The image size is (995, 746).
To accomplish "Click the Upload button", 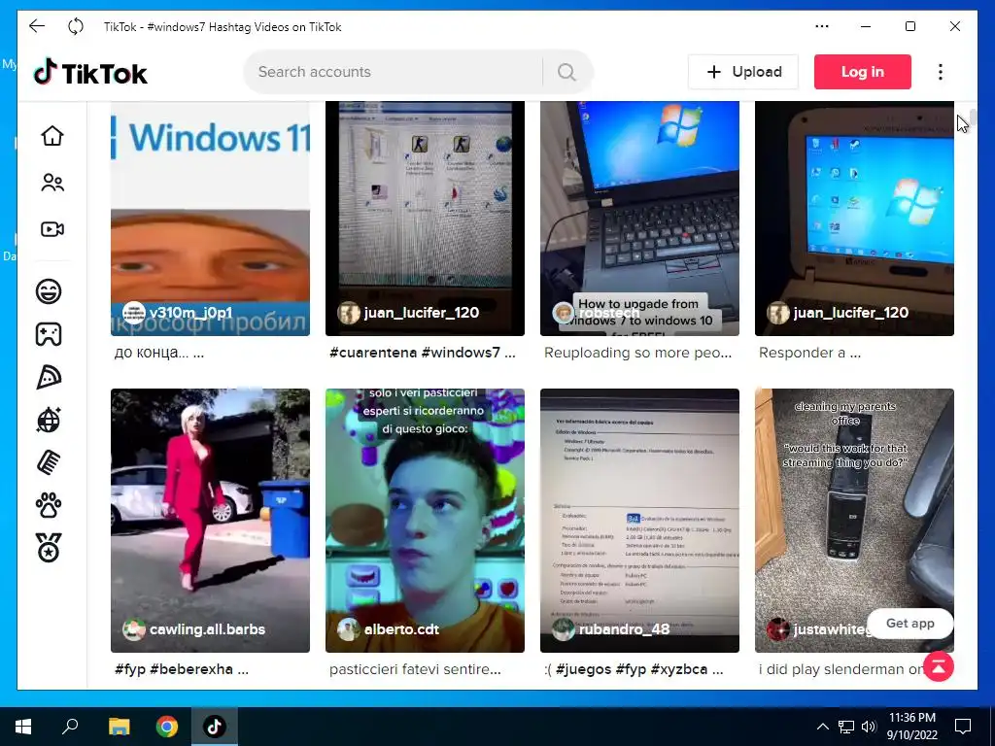I will tap(743, 72).
